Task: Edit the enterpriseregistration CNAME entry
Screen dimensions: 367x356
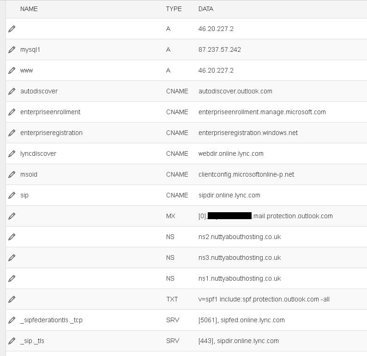Action: click(12, 133)
